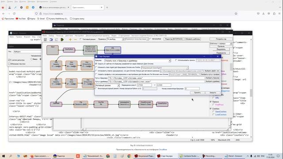283x159 pixels.
Task: Open the Settings menu in visual editor
Action: 79,36
